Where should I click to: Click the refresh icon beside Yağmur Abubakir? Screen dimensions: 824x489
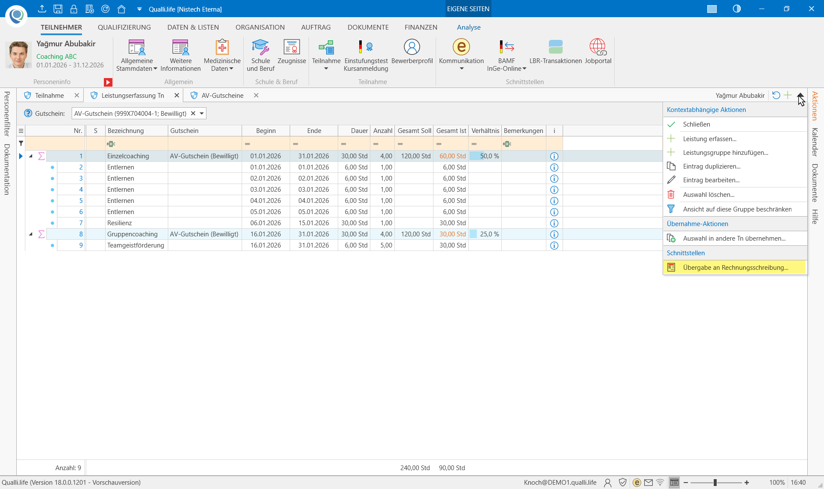776,95
